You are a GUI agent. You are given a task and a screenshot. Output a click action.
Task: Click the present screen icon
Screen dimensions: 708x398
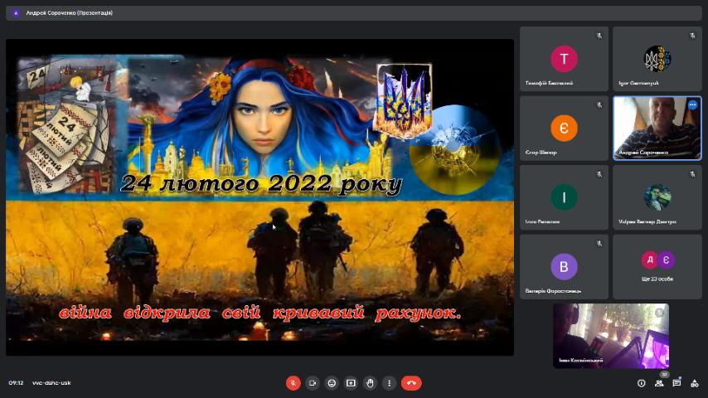coord(351,383)
